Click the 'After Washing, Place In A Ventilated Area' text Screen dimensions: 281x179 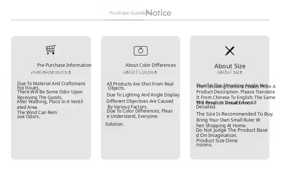click(50, 104)
